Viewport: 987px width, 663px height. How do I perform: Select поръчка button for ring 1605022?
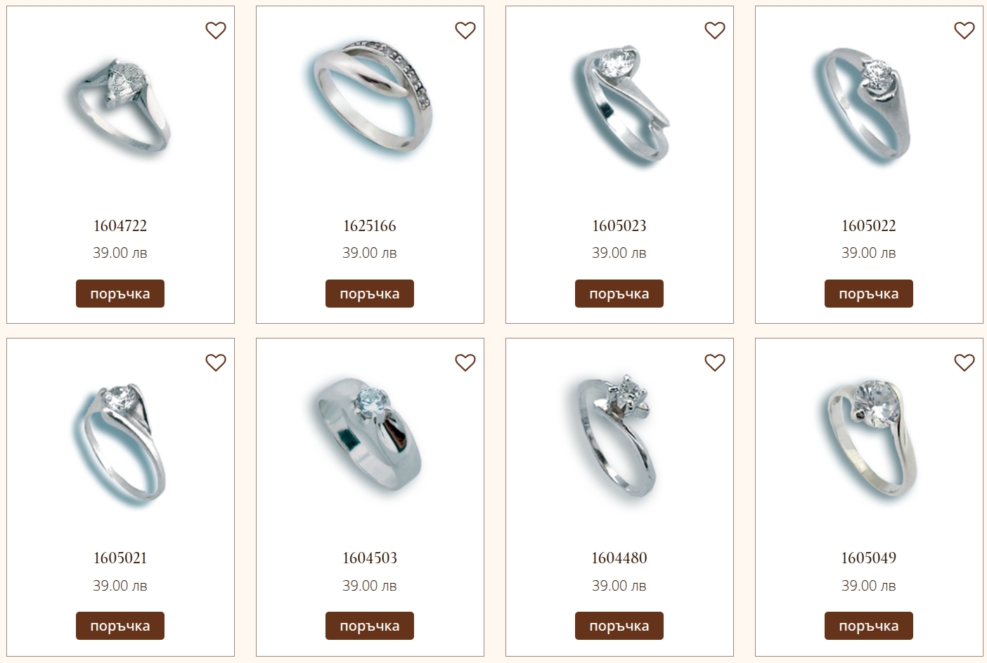point(869,294)
